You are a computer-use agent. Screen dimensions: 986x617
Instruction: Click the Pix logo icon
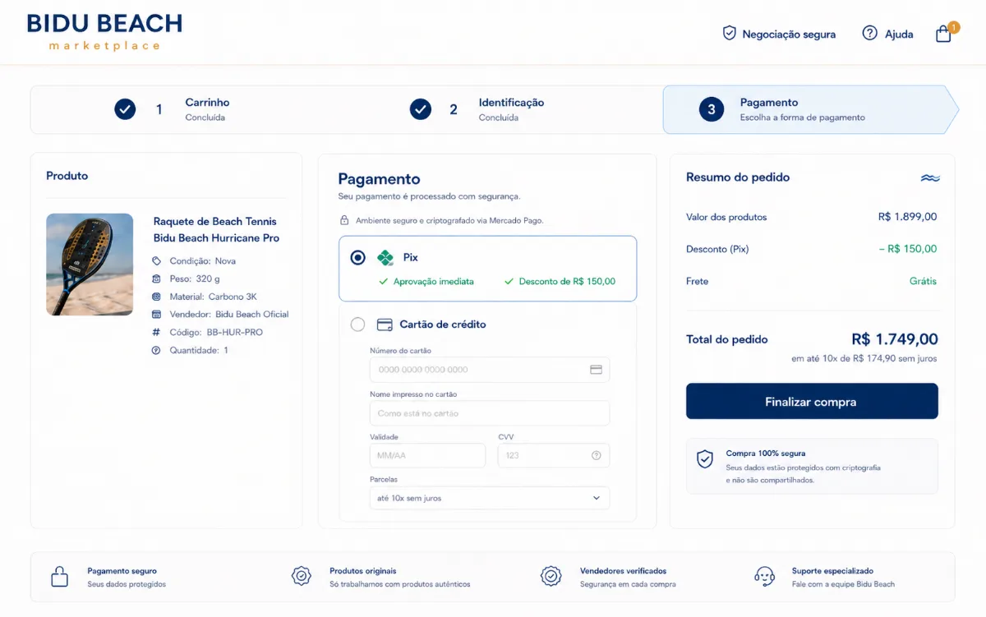[x=385, y=258]
